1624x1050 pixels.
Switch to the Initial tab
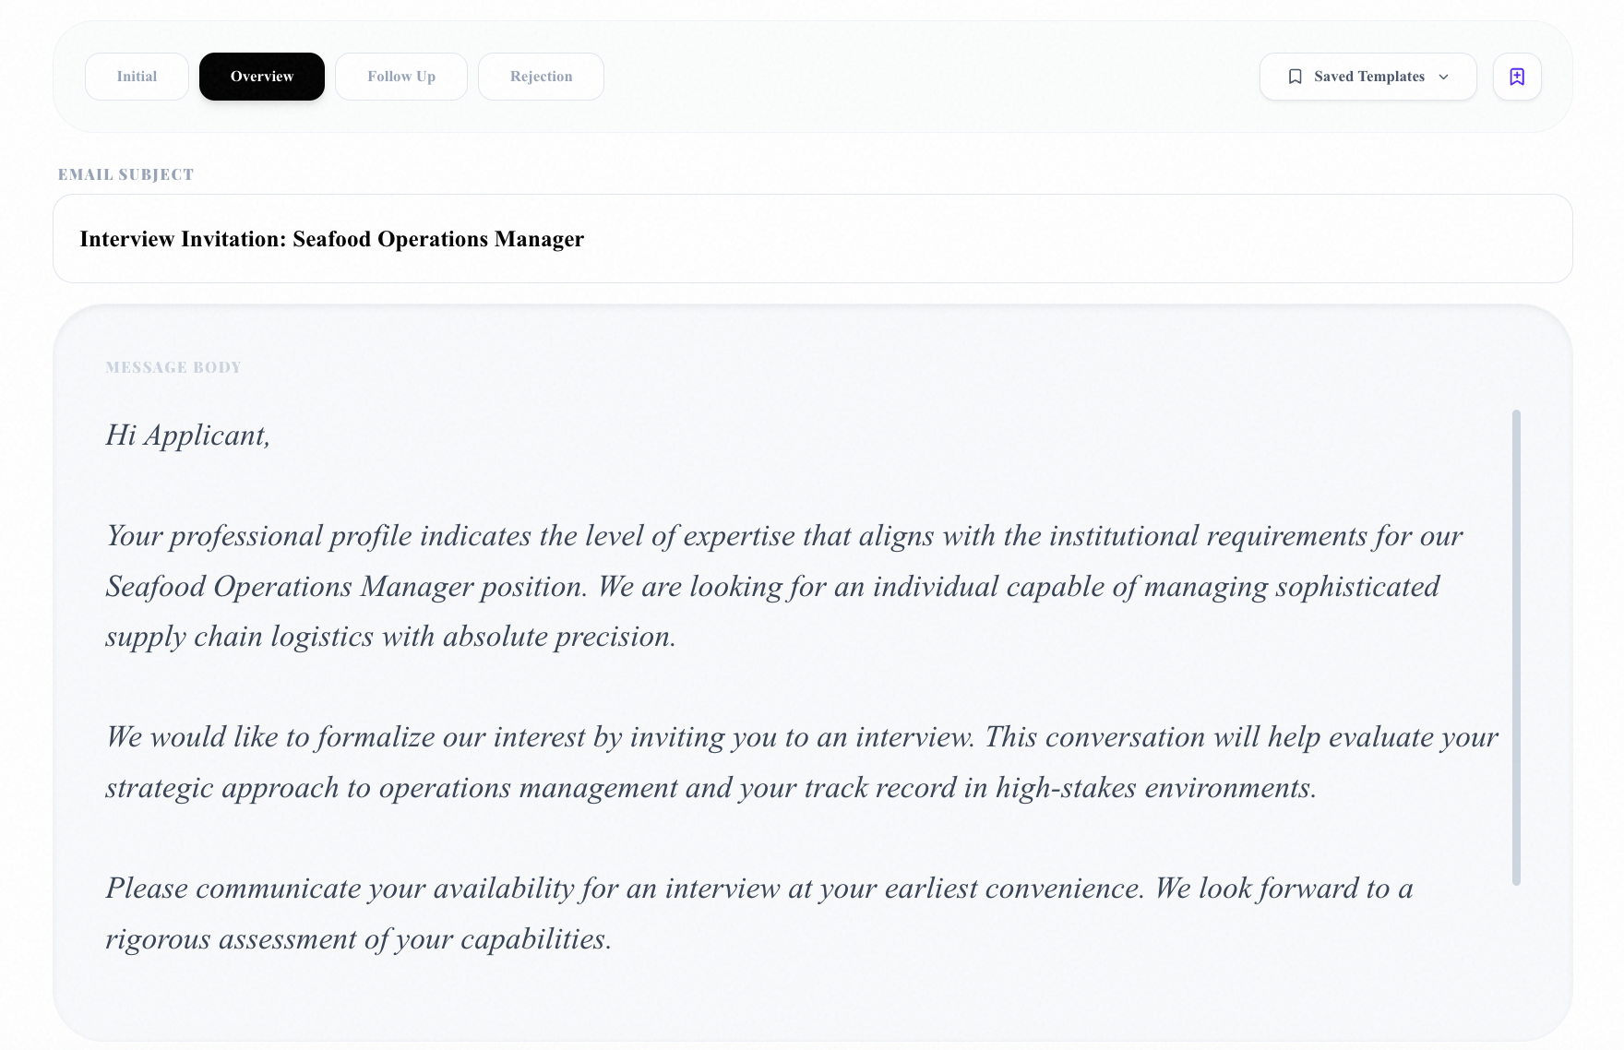coord(137,77)
